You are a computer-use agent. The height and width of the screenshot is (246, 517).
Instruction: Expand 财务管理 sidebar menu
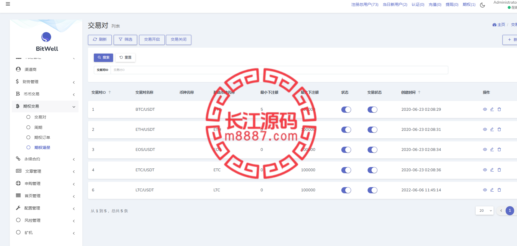click(45, 82)
